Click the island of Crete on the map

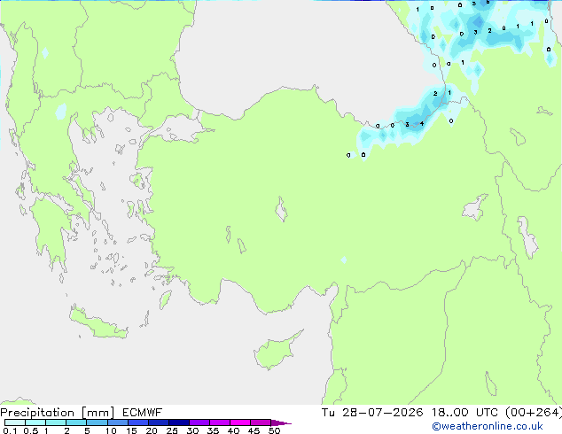pos(98,323)
